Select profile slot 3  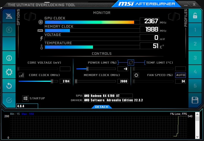(195, 58)
